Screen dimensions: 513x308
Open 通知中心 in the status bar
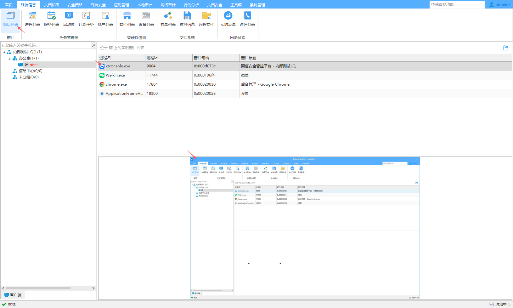(x=500, y=304)
